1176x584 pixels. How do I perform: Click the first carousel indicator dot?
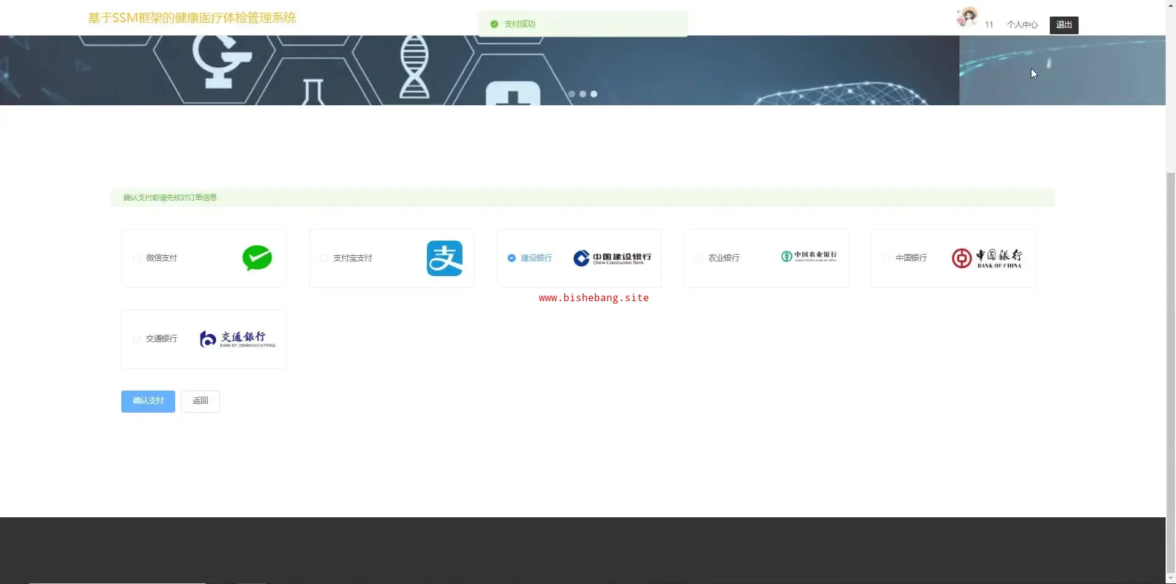(571, 94)
